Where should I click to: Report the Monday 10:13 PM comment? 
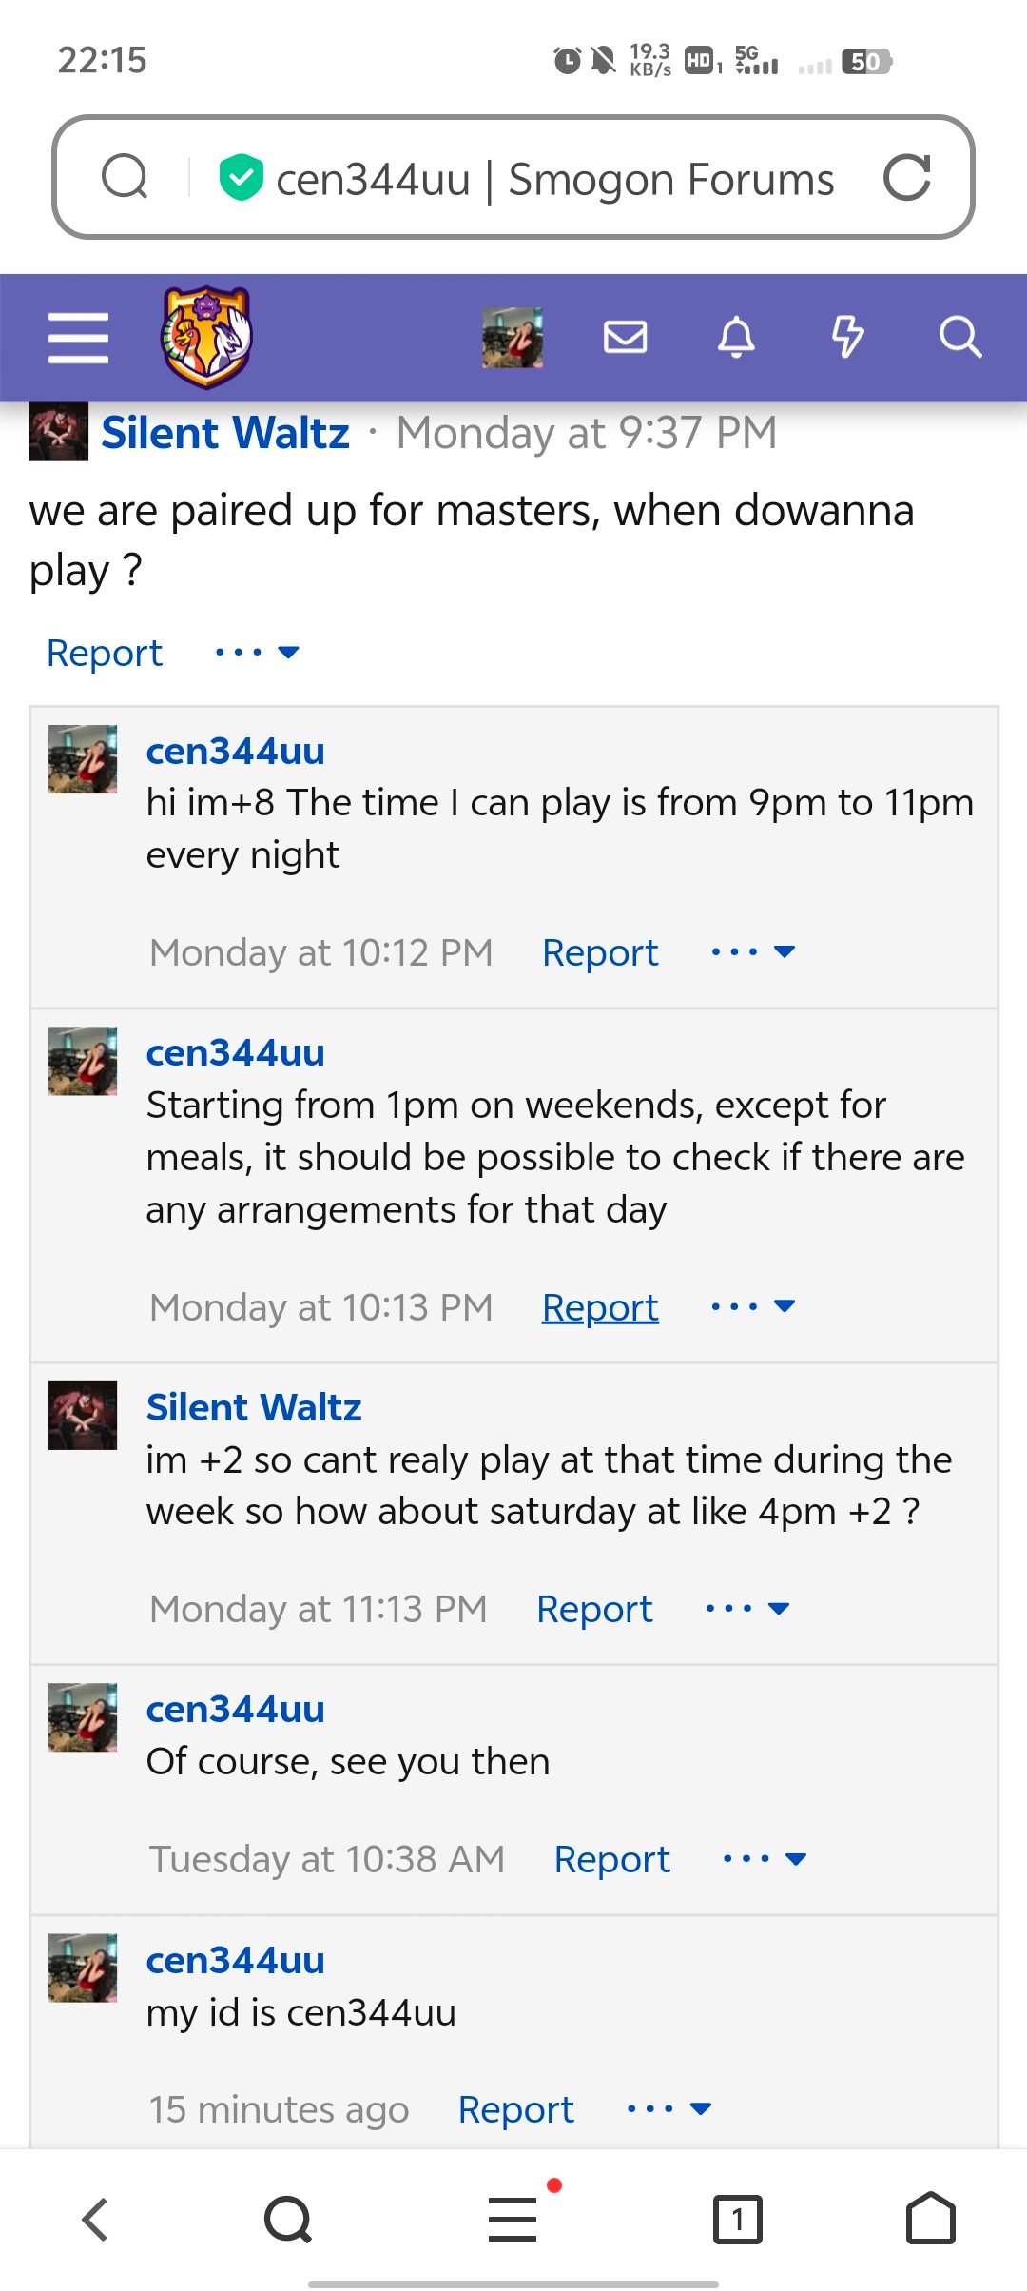point(600,1307)
